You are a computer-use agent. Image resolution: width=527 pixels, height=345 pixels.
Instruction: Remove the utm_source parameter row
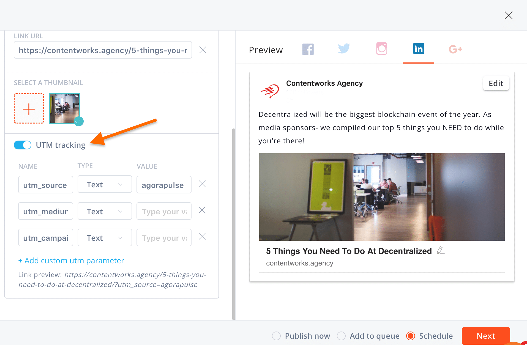tap(202, 184)
